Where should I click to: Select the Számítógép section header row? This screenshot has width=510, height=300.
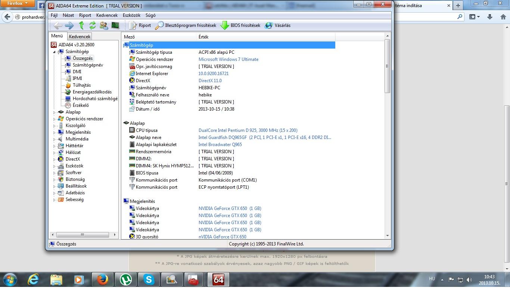click(229, 45)
